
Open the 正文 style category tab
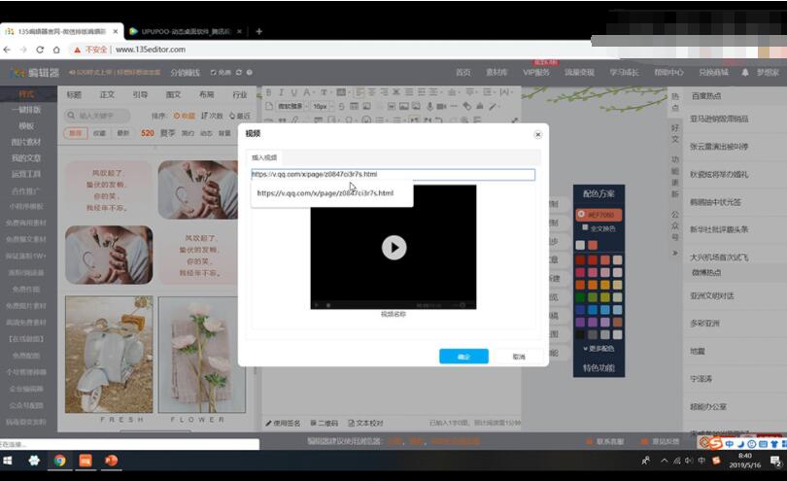107,94
